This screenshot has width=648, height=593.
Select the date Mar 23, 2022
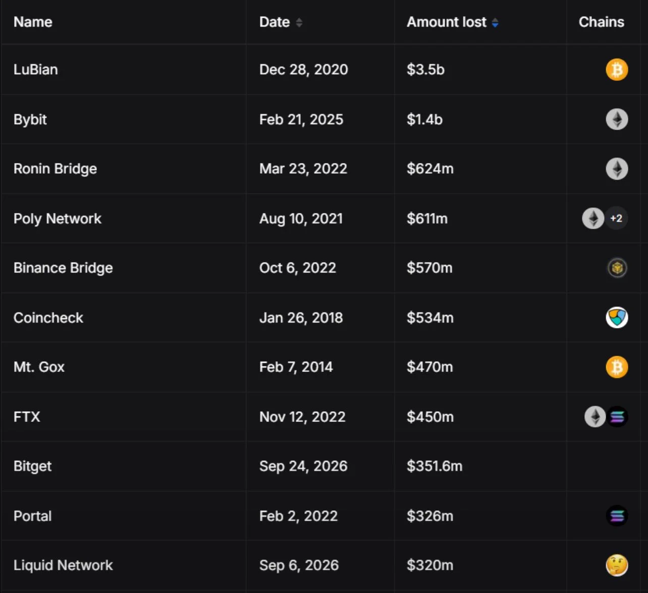[x=303, y=169]
